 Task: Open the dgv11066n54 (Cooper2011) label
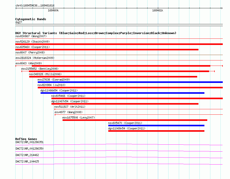[59, 90]
